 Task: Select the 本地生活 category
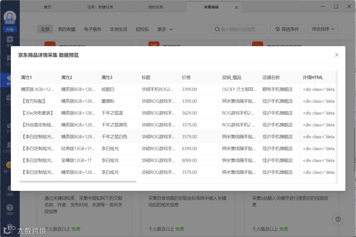point(118,29)
